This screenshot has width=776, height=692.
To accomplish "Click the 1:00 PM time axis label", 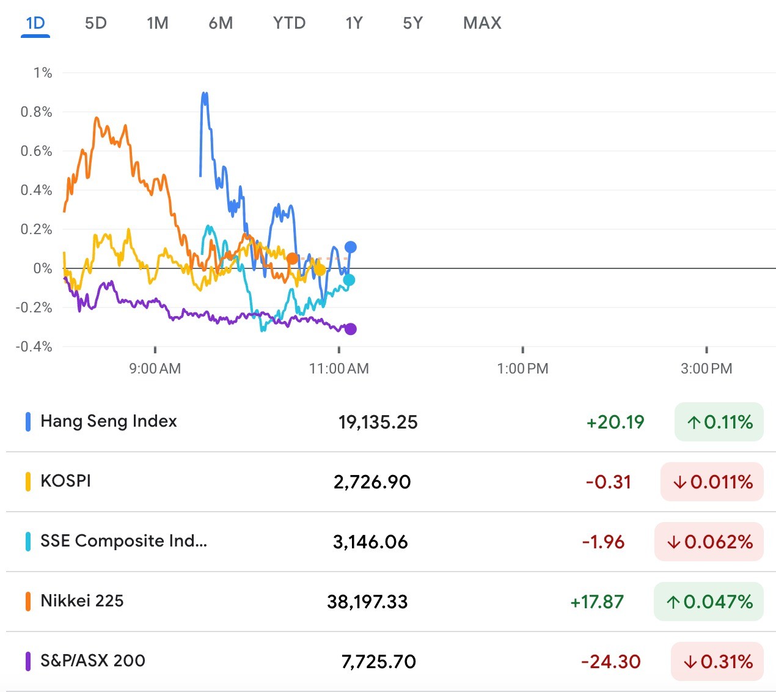I will coord(523,369).
